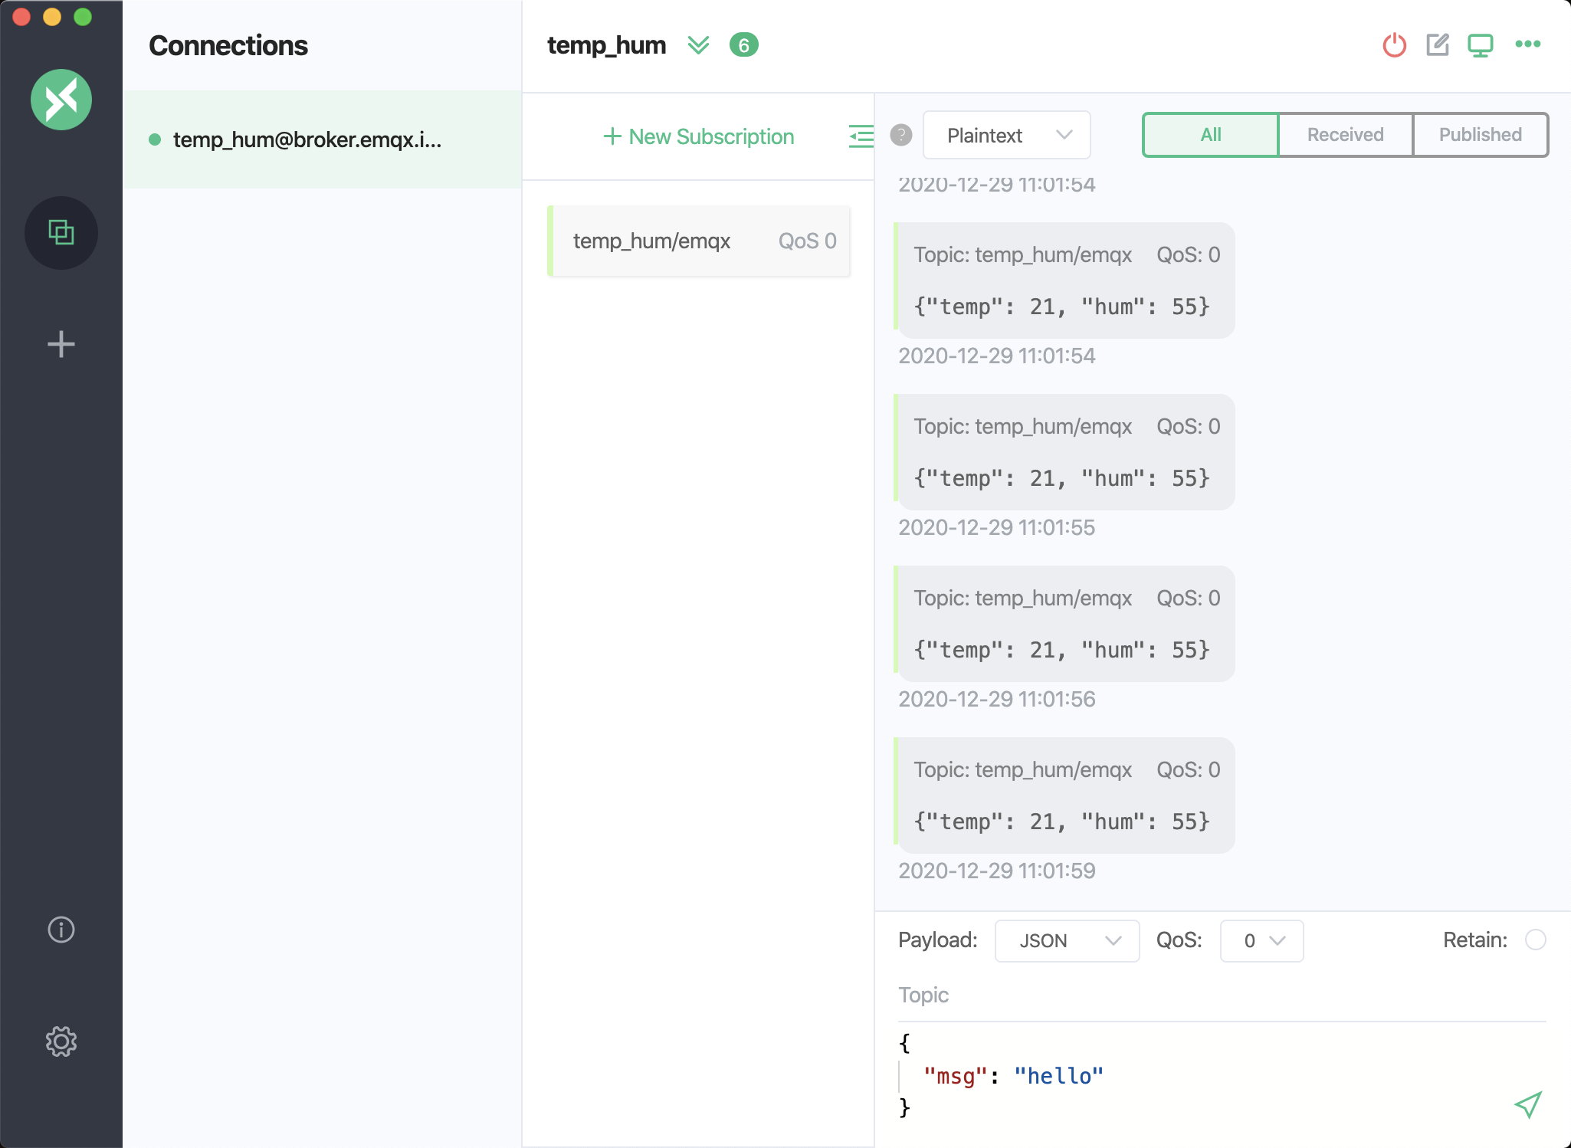The height and width of the screenshot is (1148, 1571).
Task: Open the three-dots more options menu
Action: pos(1527,44)
